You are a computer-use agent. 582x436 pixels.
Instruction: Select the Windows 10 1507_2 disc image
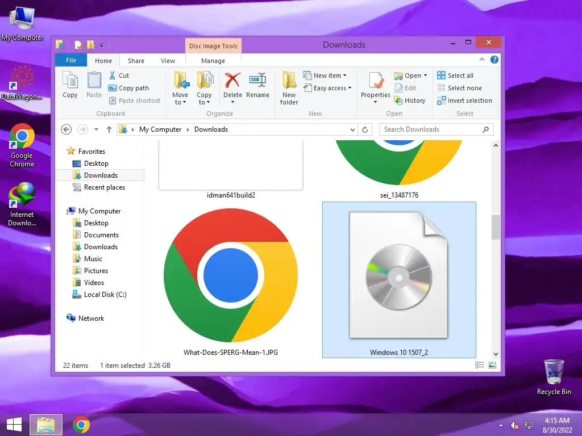[x=399, y=280]
